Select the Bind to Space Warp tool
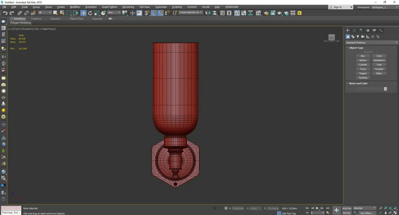The image size is (399, 215). 33,13
